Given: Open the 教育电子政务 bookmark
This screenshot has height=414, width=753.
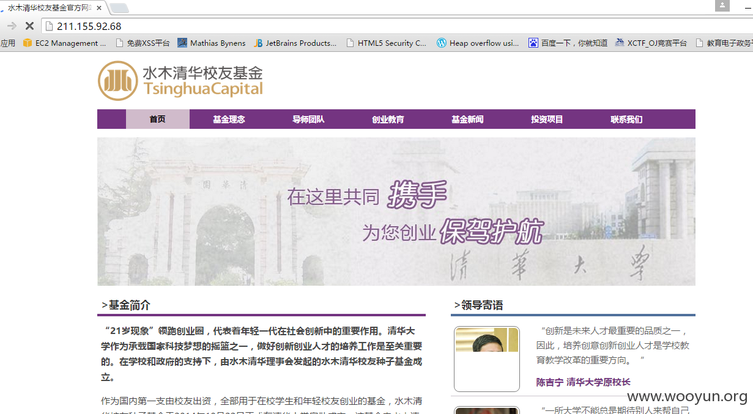Looking at the screenshot, I should [x=724, y=43].
